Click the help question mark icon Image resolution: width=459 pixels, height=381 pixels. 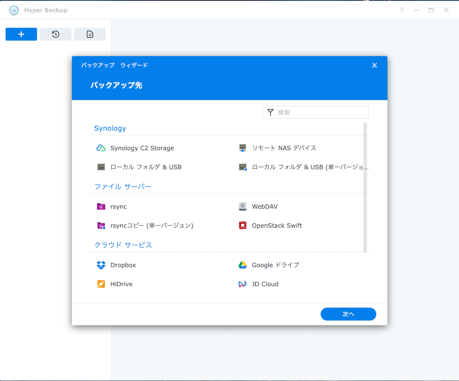pyautogui.click(x=402, y=10)
